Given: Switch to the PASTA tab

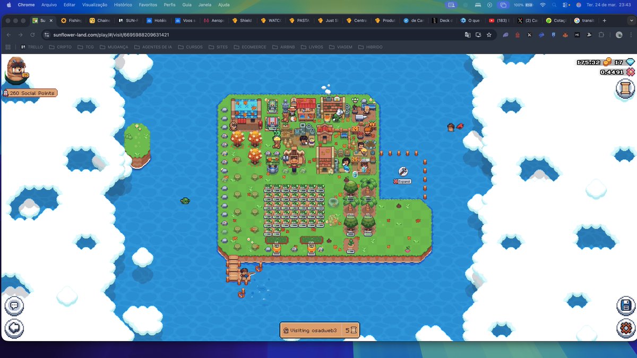Looking at the screenshot, I should [x=300, y=20].
